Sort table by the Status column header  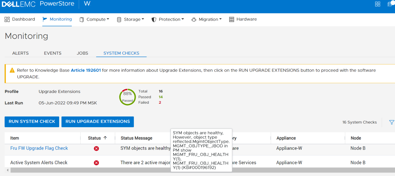click(x=95, y=138)
